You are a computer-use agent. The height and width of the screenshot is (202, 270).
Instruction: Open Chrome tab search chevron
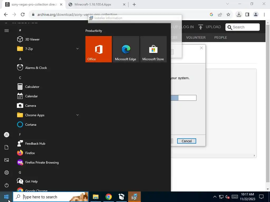click(x=228, y=4)
